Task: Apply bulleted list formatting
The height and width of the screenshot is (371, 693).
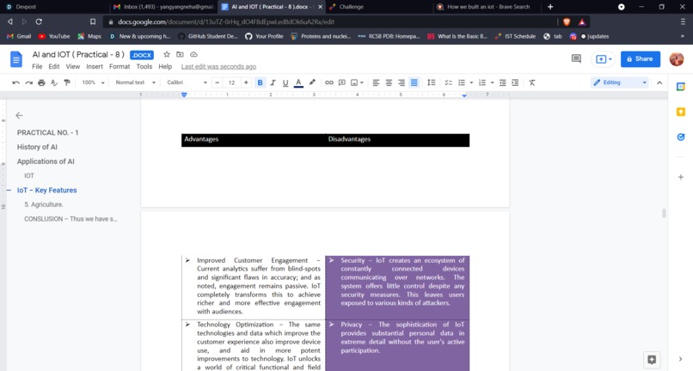Action: click(x=462, y=82)
